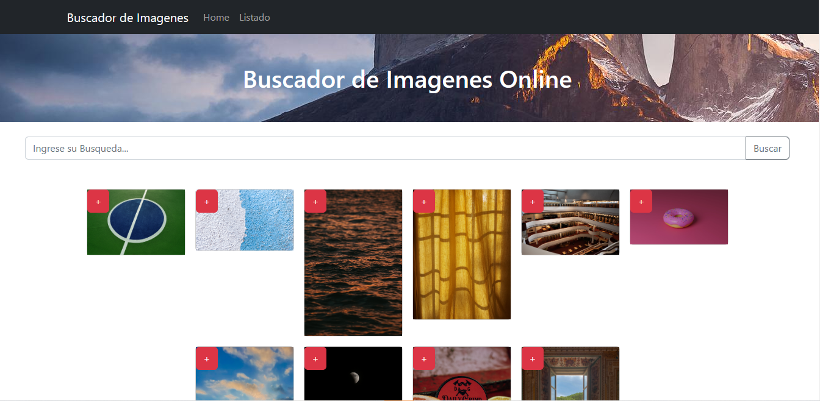
Task: Open the Listado nav link
Action: [x=254, y=18]
